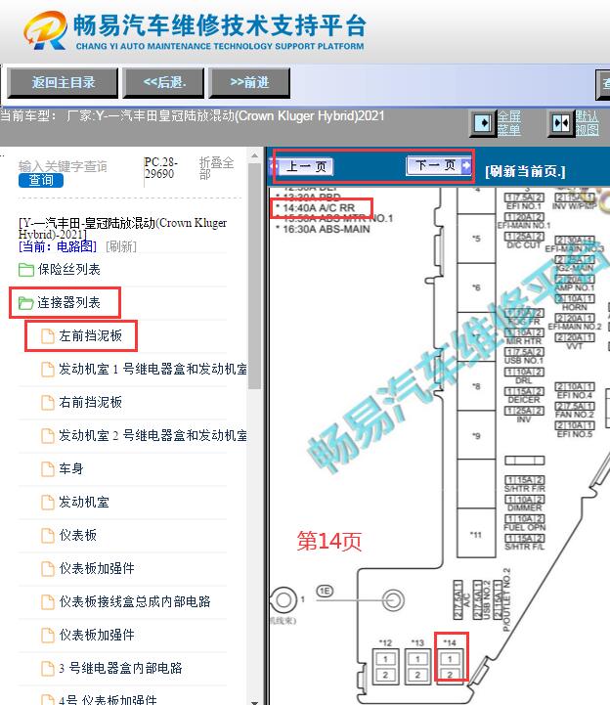Image resolution: width=610 pixels, height=705 pixels.
Task: Collapse all with the 折叠全部 link
Action: (216, 168)
